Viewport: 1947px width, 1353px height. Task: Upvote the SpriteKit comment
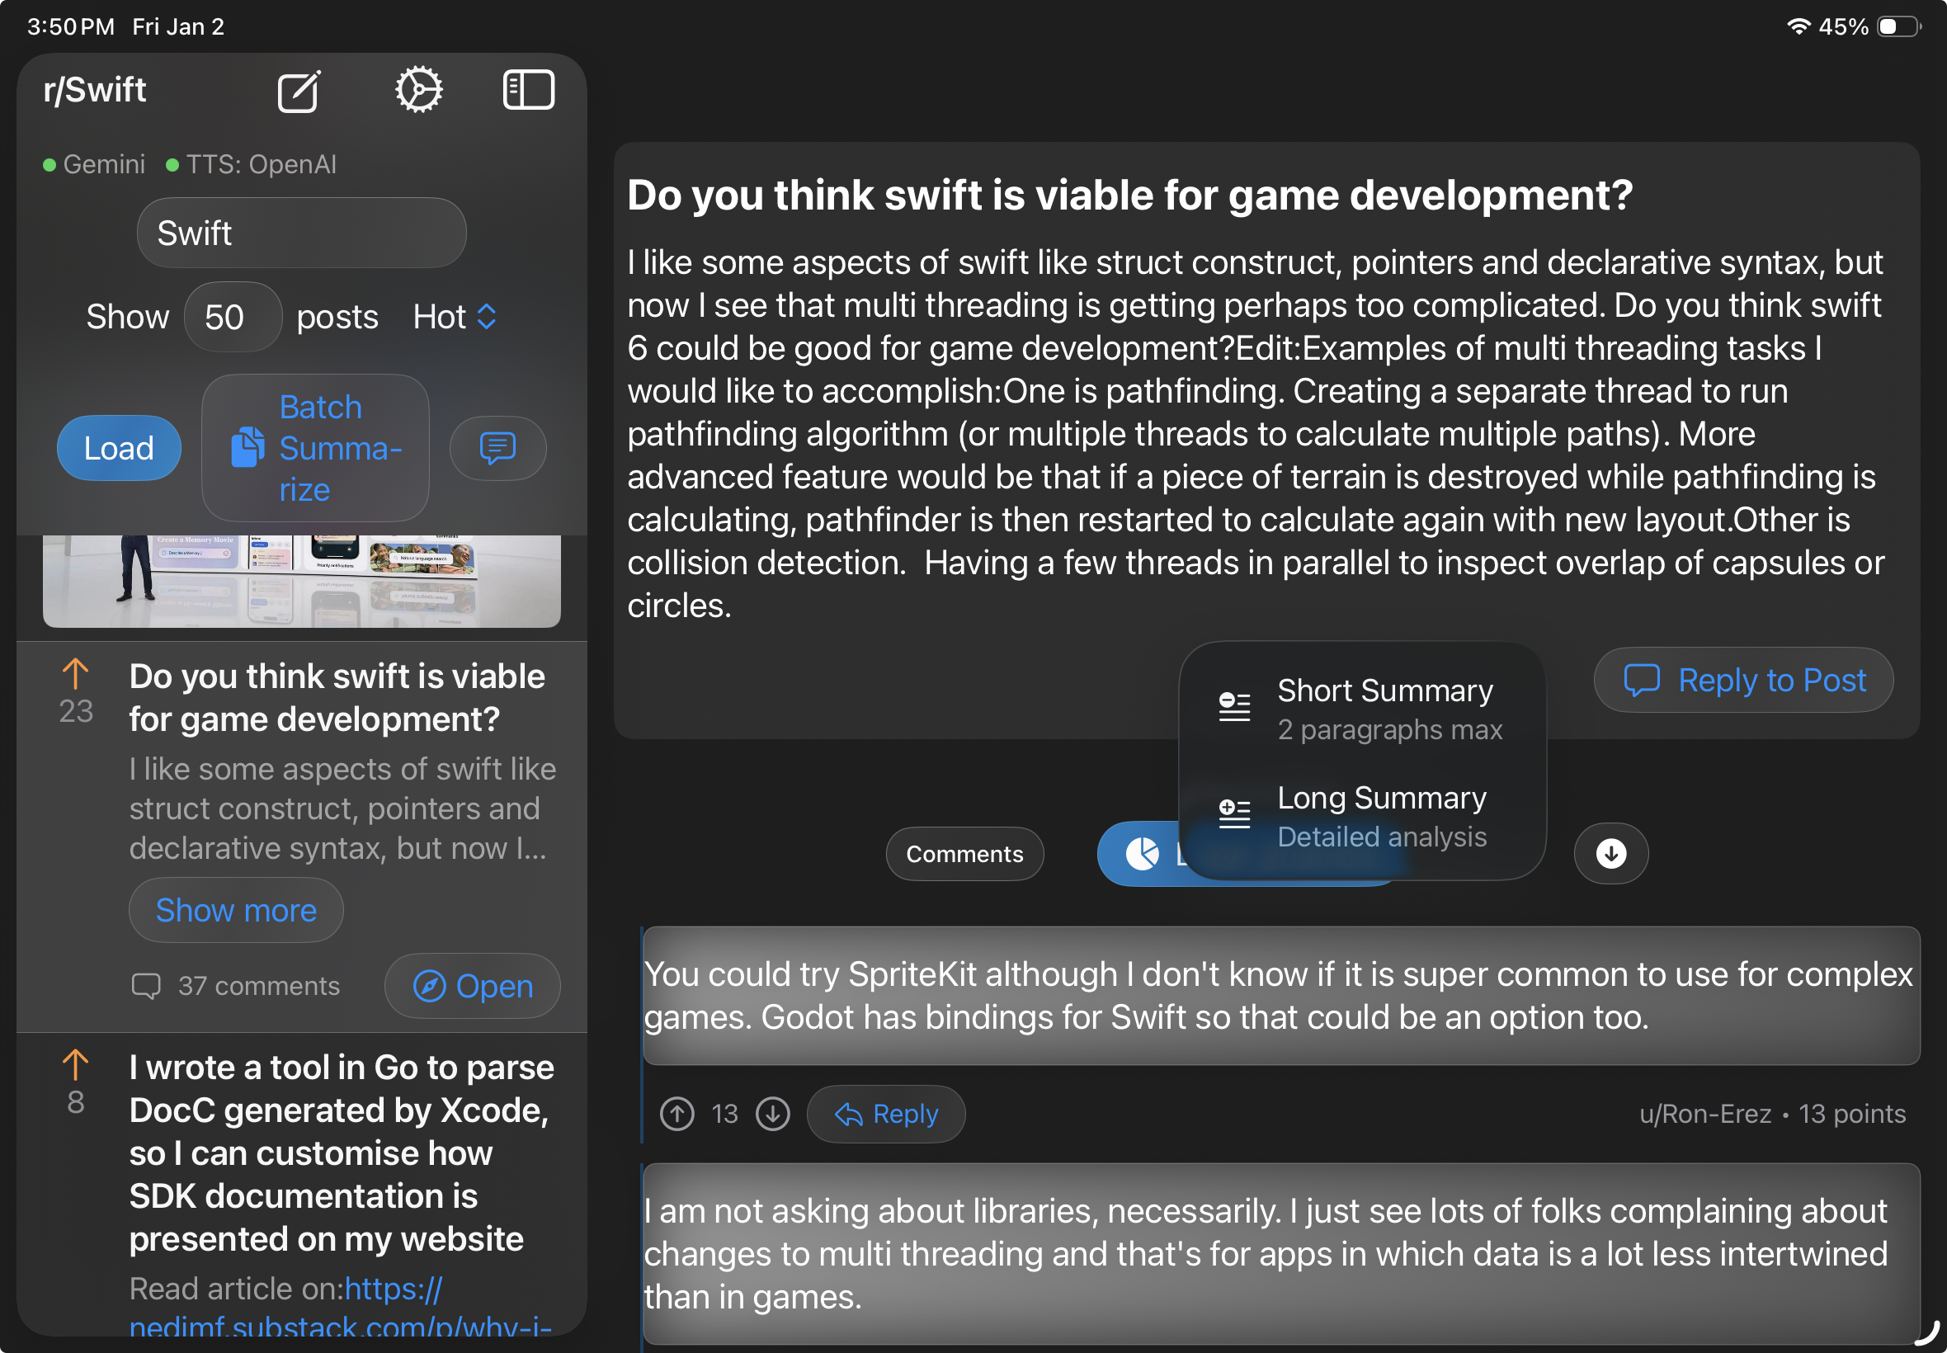tap(677, 1113)
